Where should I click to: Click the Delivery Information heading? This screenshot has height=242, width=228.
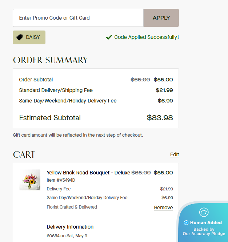[70, 227]
